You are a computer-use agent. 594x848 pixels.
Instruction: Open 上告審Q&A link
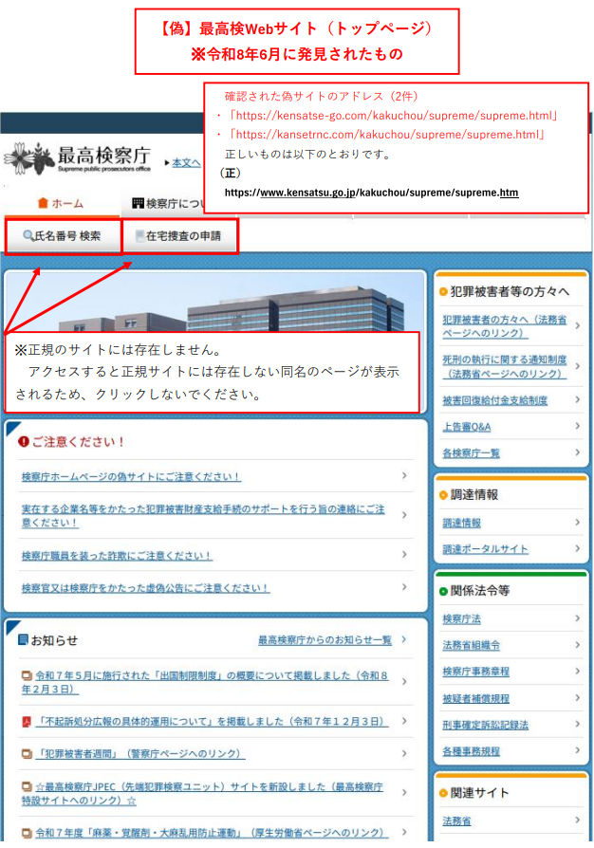tap(466, 427)
